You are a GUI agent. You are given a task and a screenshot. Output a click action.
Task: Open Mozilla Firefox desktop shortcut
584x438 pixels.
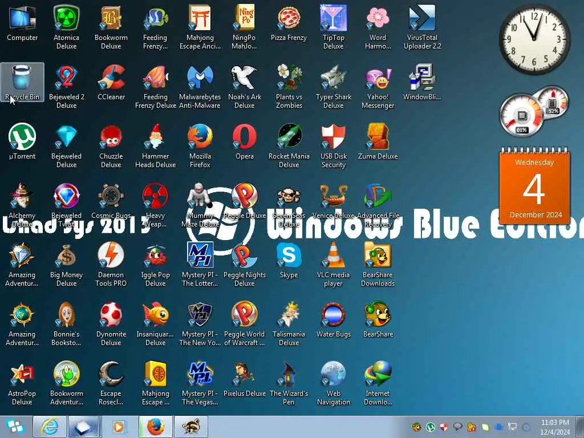pyautogui.click(x=200, y=145)
